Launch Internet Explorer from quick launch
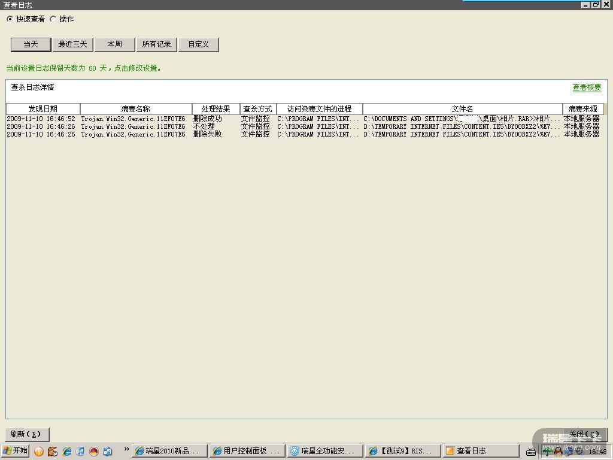 pyautogui.click(x=66, y=452)
